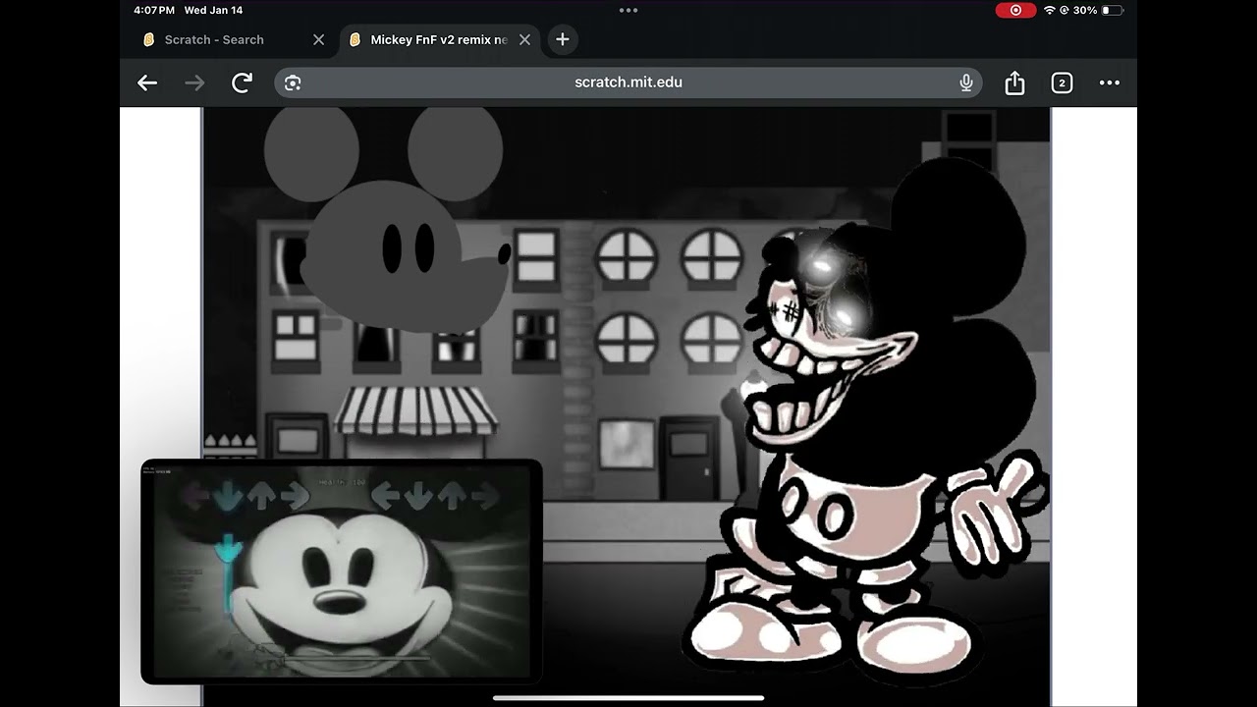This screenshot has width=1257, height=707.
Task: Open site settings icon in address bar
Action: point(293,83)
